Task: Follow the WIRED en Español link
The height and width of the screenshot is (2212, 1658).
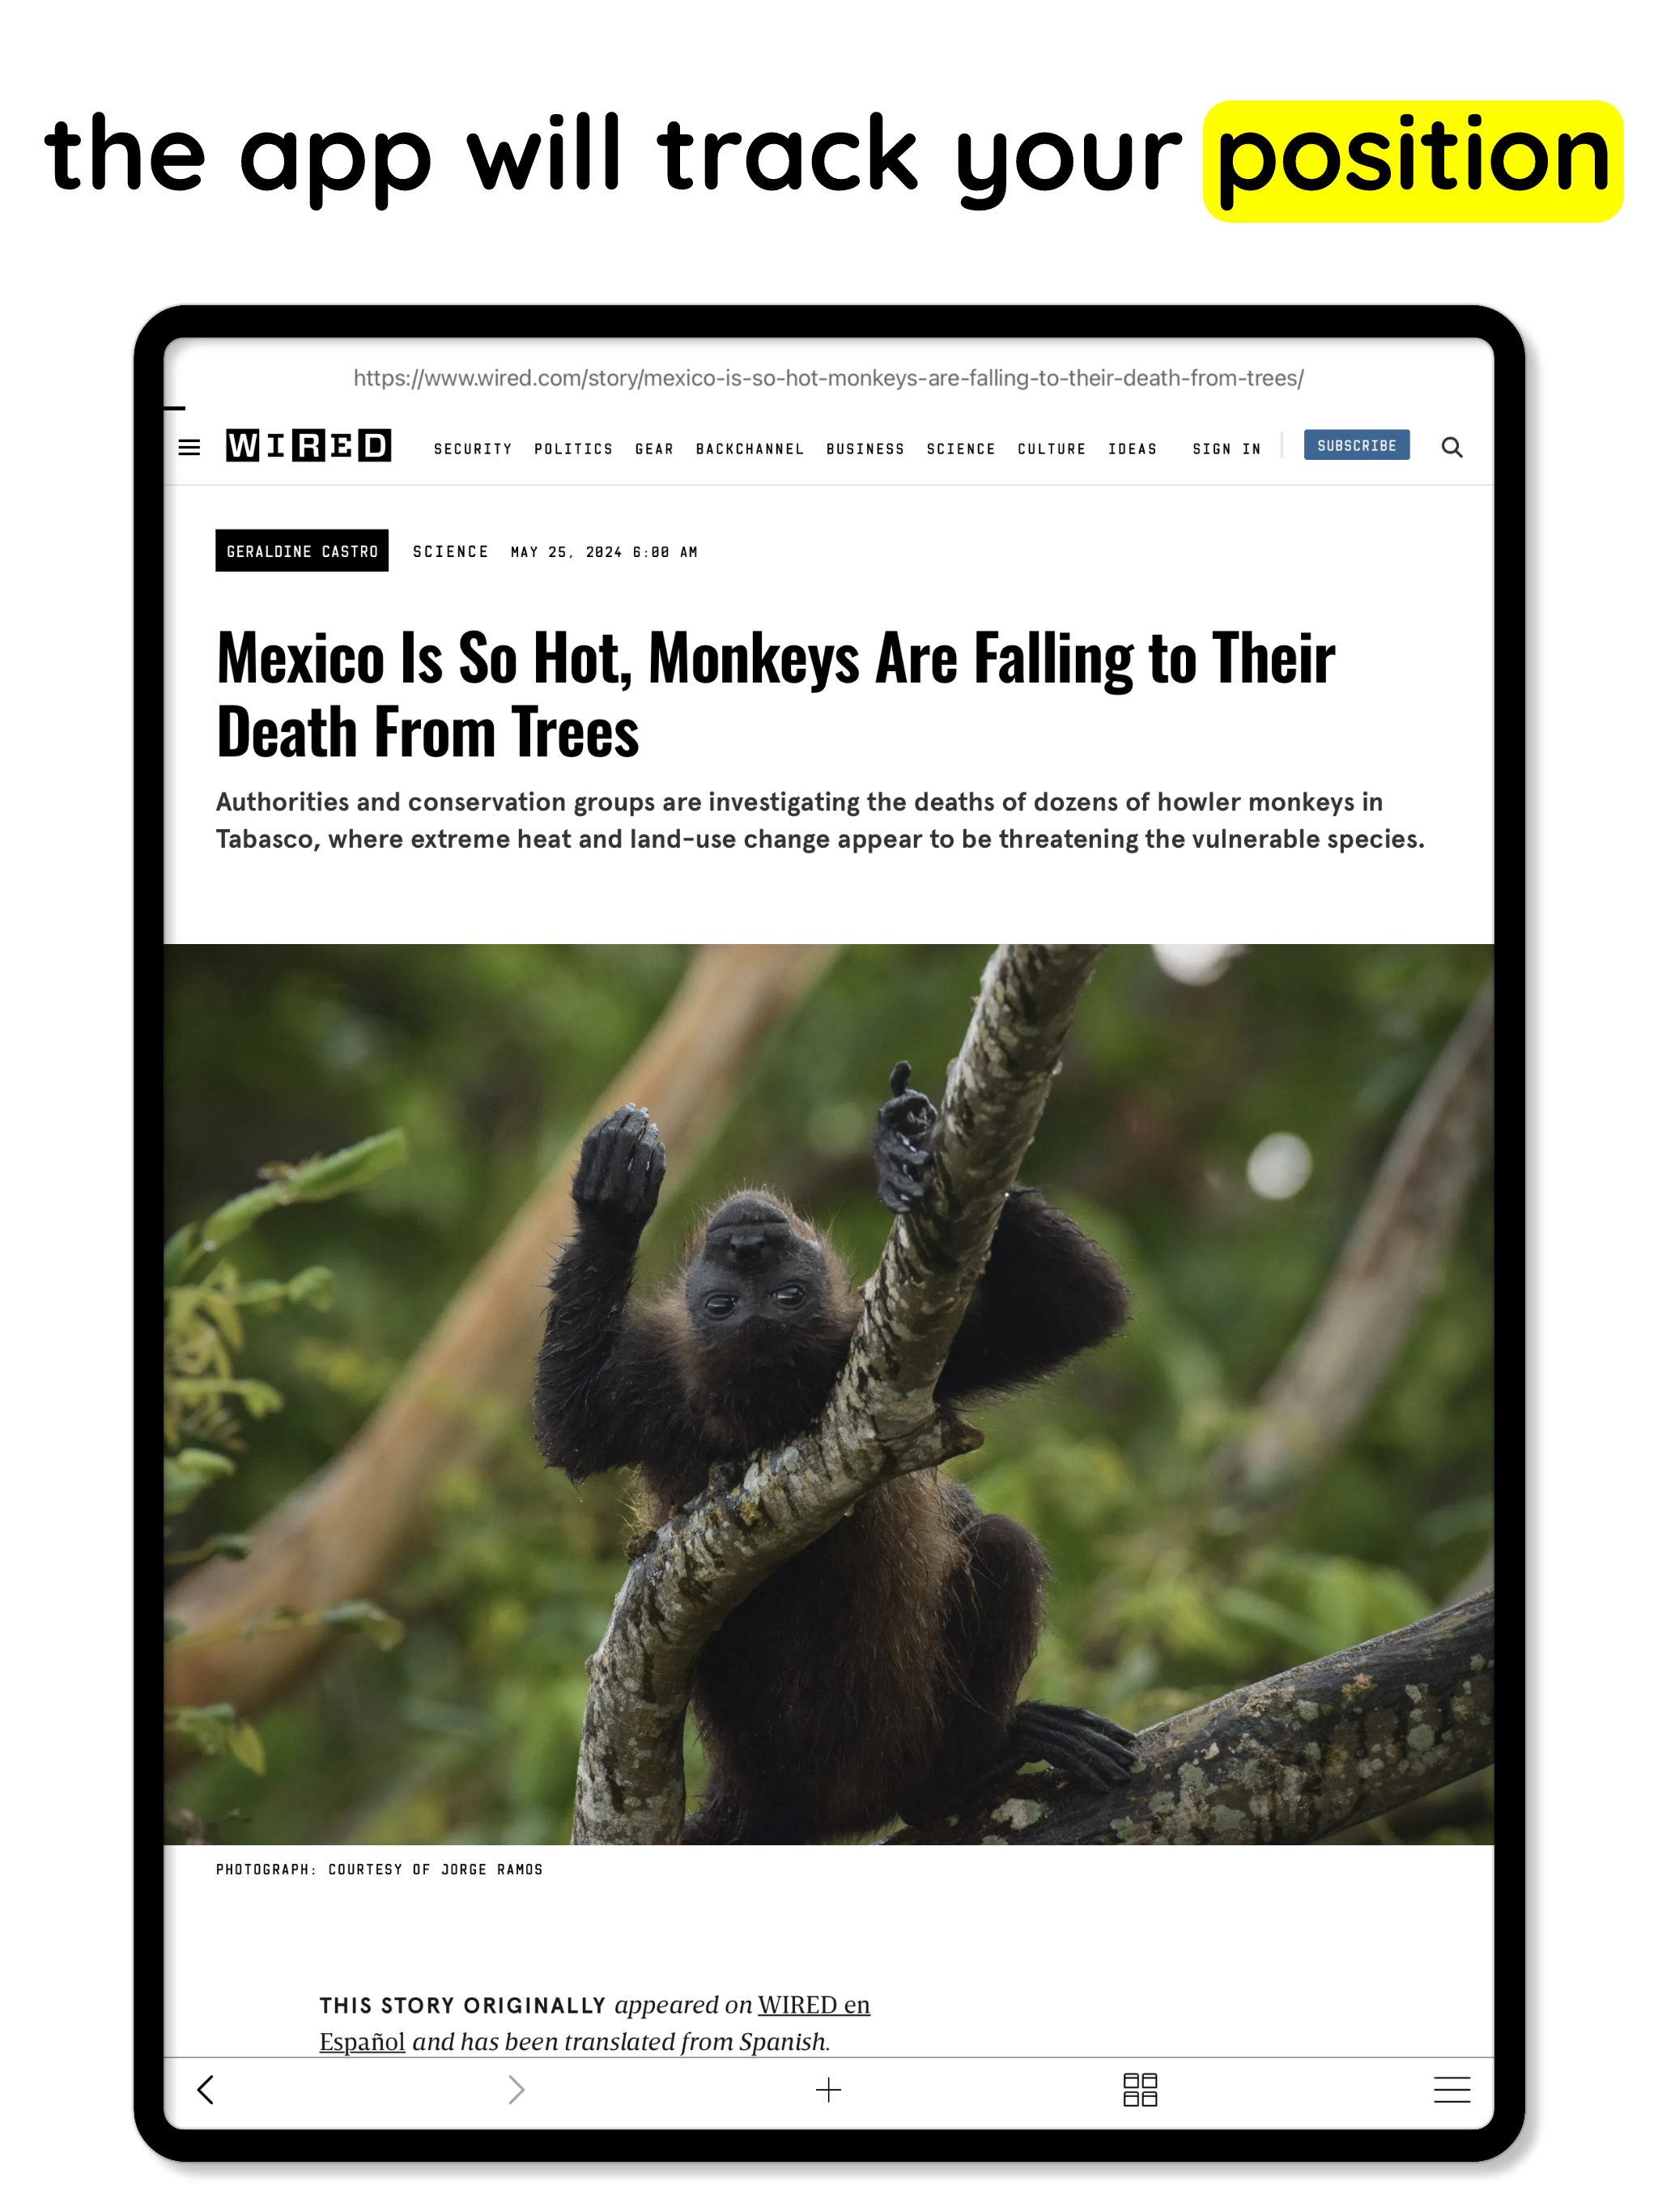Action: click(594, 2023)
